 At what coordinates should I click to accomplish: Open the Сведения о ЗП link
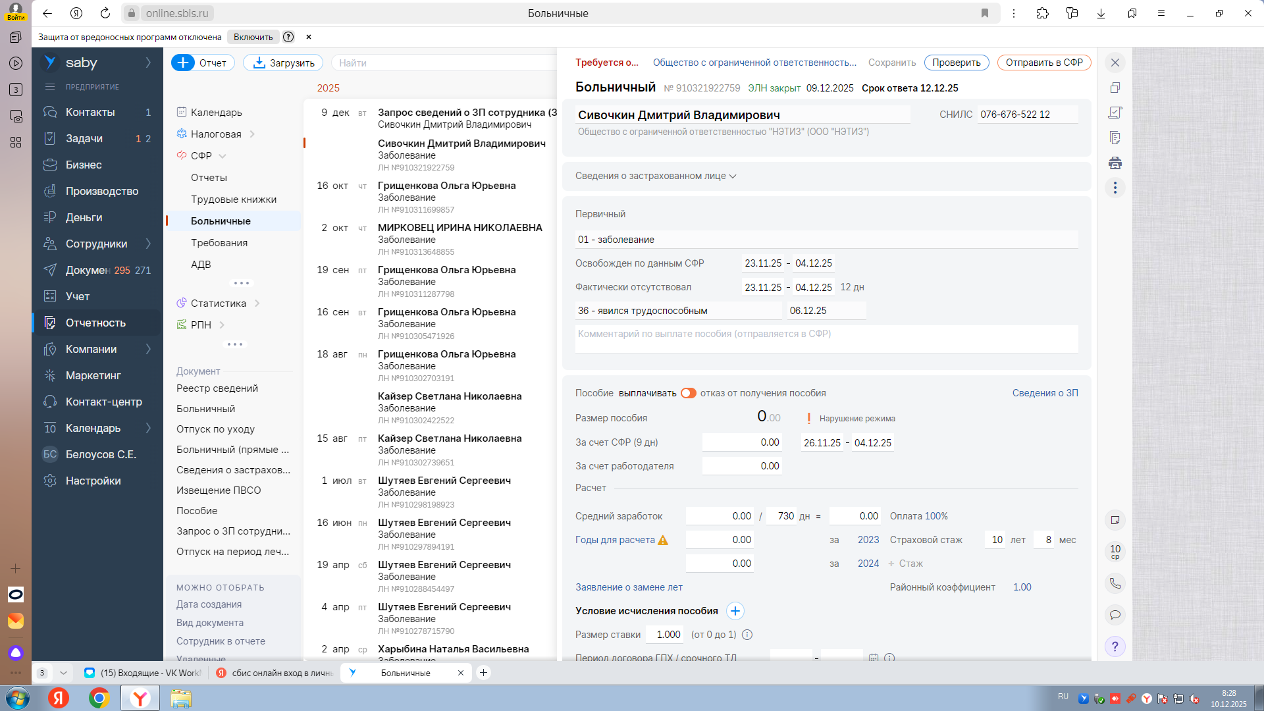point(1045,393)
